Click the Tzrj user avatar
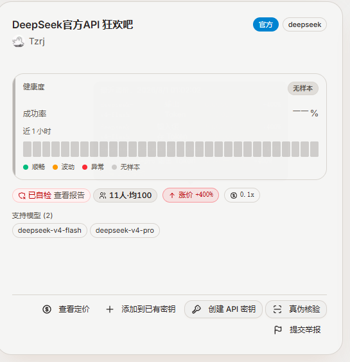 (18, 41)
